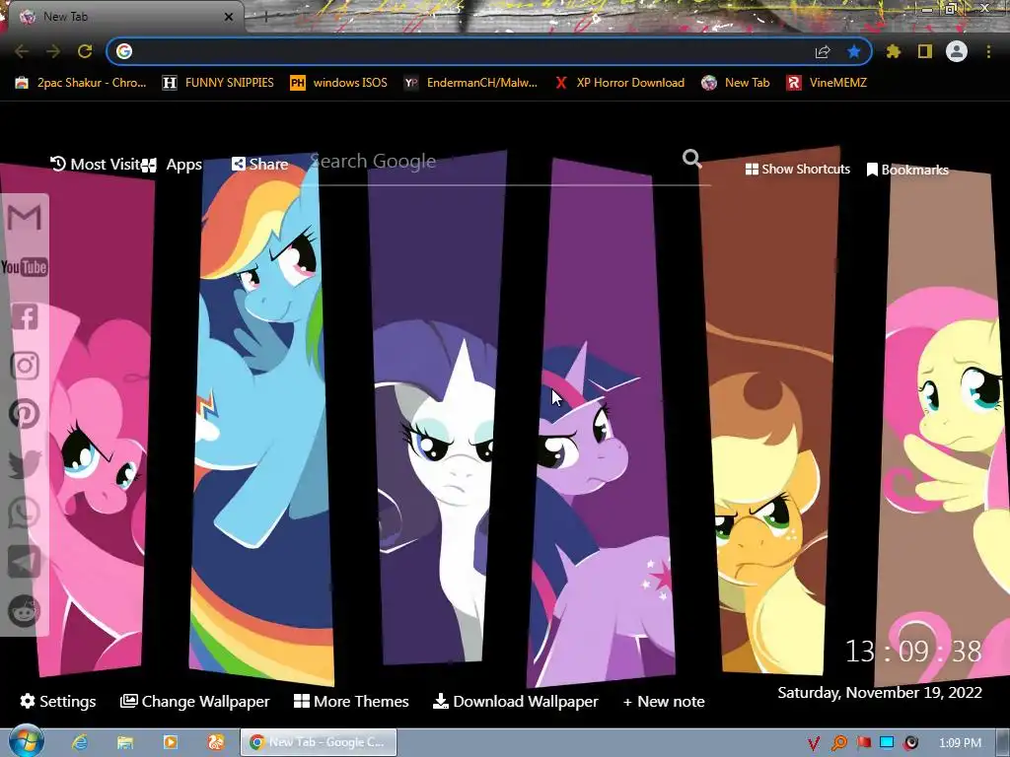Image resolution: width=1010 pixels, height=757 pixels.
Task: Open FUNNY SNIPPIES bookmark
Action: pos(218,83)
